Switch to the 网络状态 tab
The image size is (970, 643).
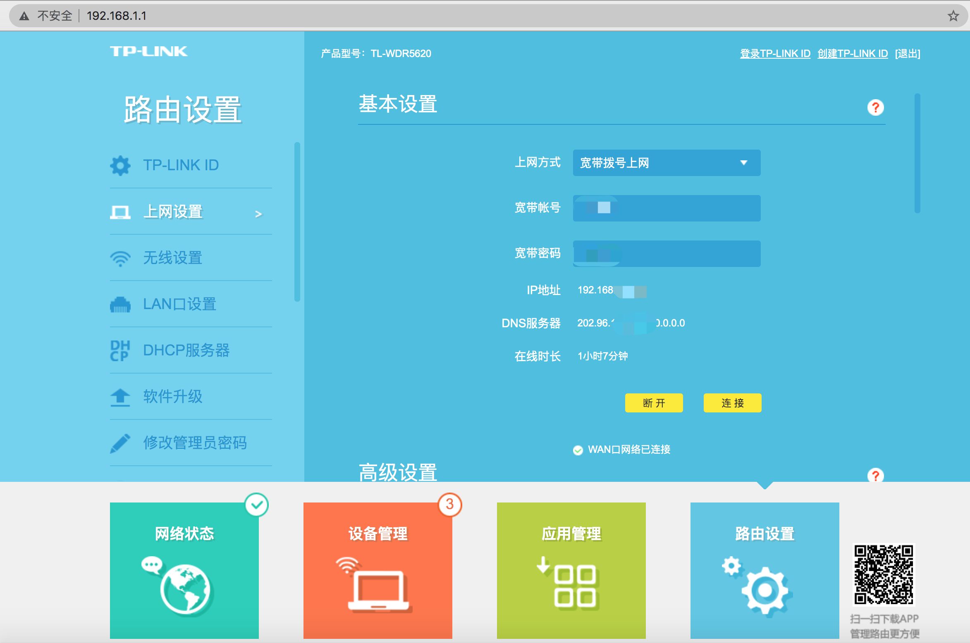tap(184, 570)
